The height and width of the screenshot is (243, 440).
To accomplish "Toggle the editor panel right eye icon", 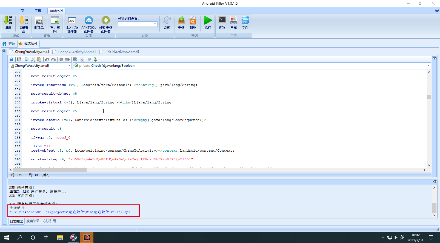I will tap(435, 58).
